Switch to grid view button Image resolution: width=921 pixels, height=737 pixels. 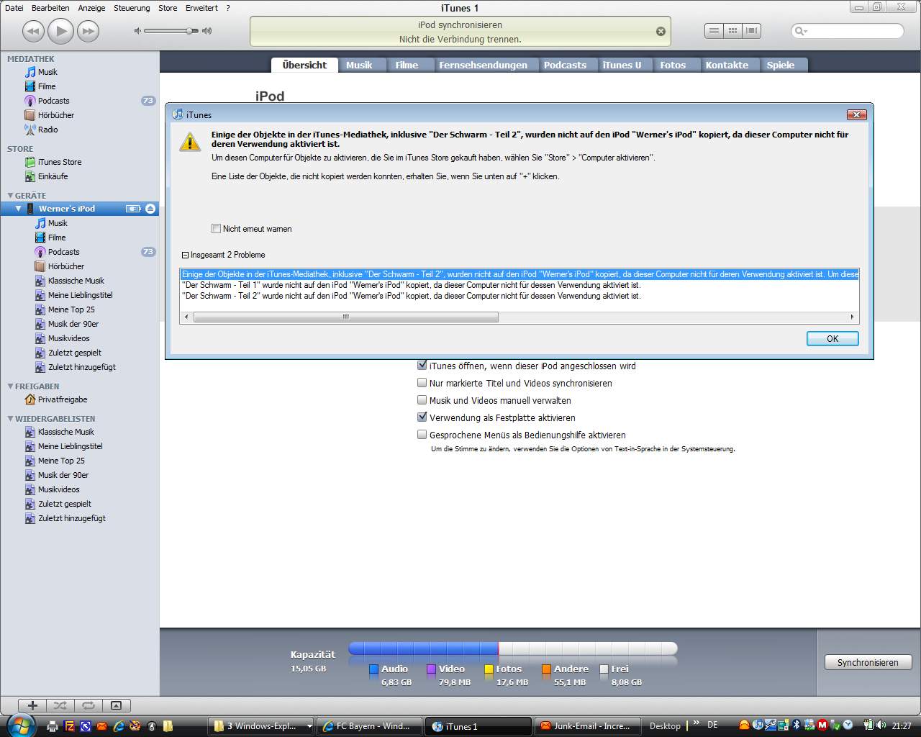tap(732, 31)
